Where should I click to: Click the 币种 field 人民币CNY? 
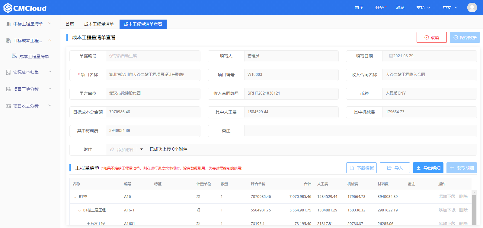[430, 93]
